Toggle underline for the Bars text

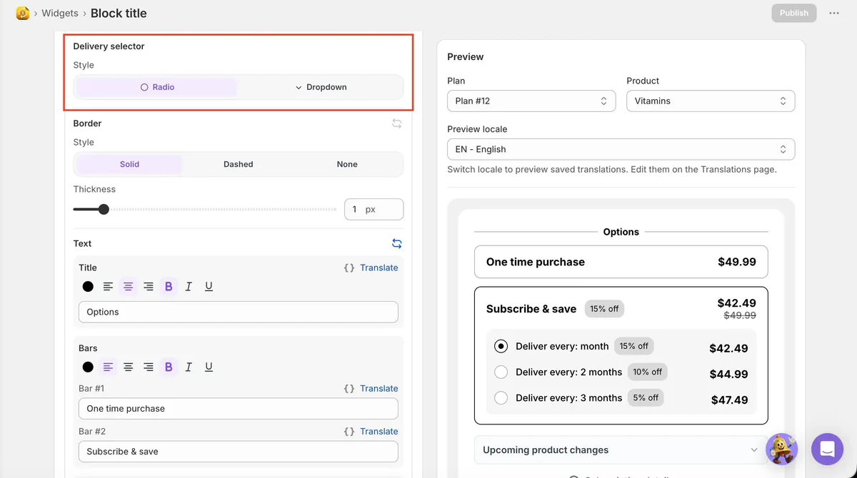tap(209, 367)
